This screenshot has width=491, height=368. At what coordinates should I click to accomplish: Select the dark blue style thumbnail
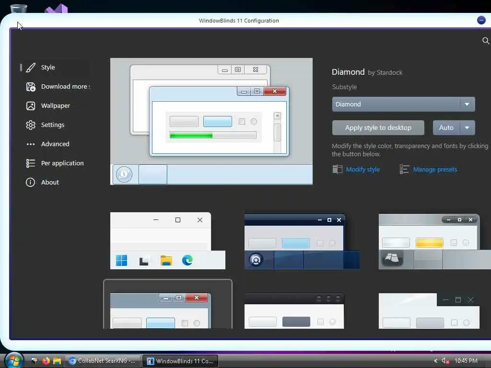[302, 241]
